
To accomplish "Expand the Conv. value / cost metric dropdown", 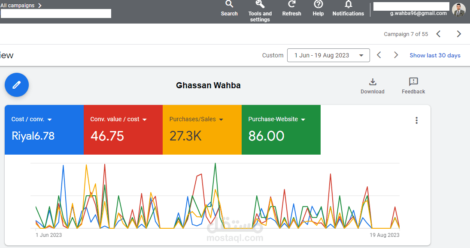I will coord(145,120).
